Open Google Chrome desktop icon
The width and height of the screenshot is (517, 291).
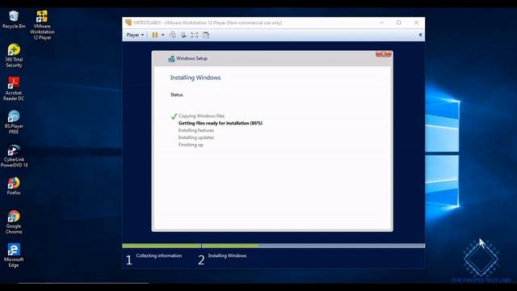(14, 222)
